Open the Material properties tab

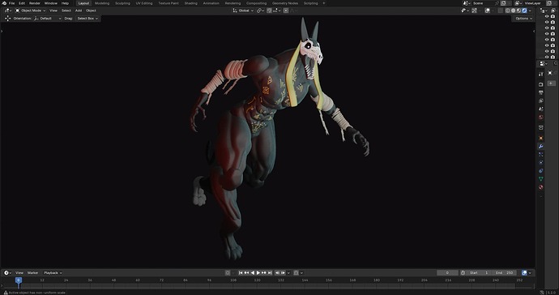(x=541, y=187)
